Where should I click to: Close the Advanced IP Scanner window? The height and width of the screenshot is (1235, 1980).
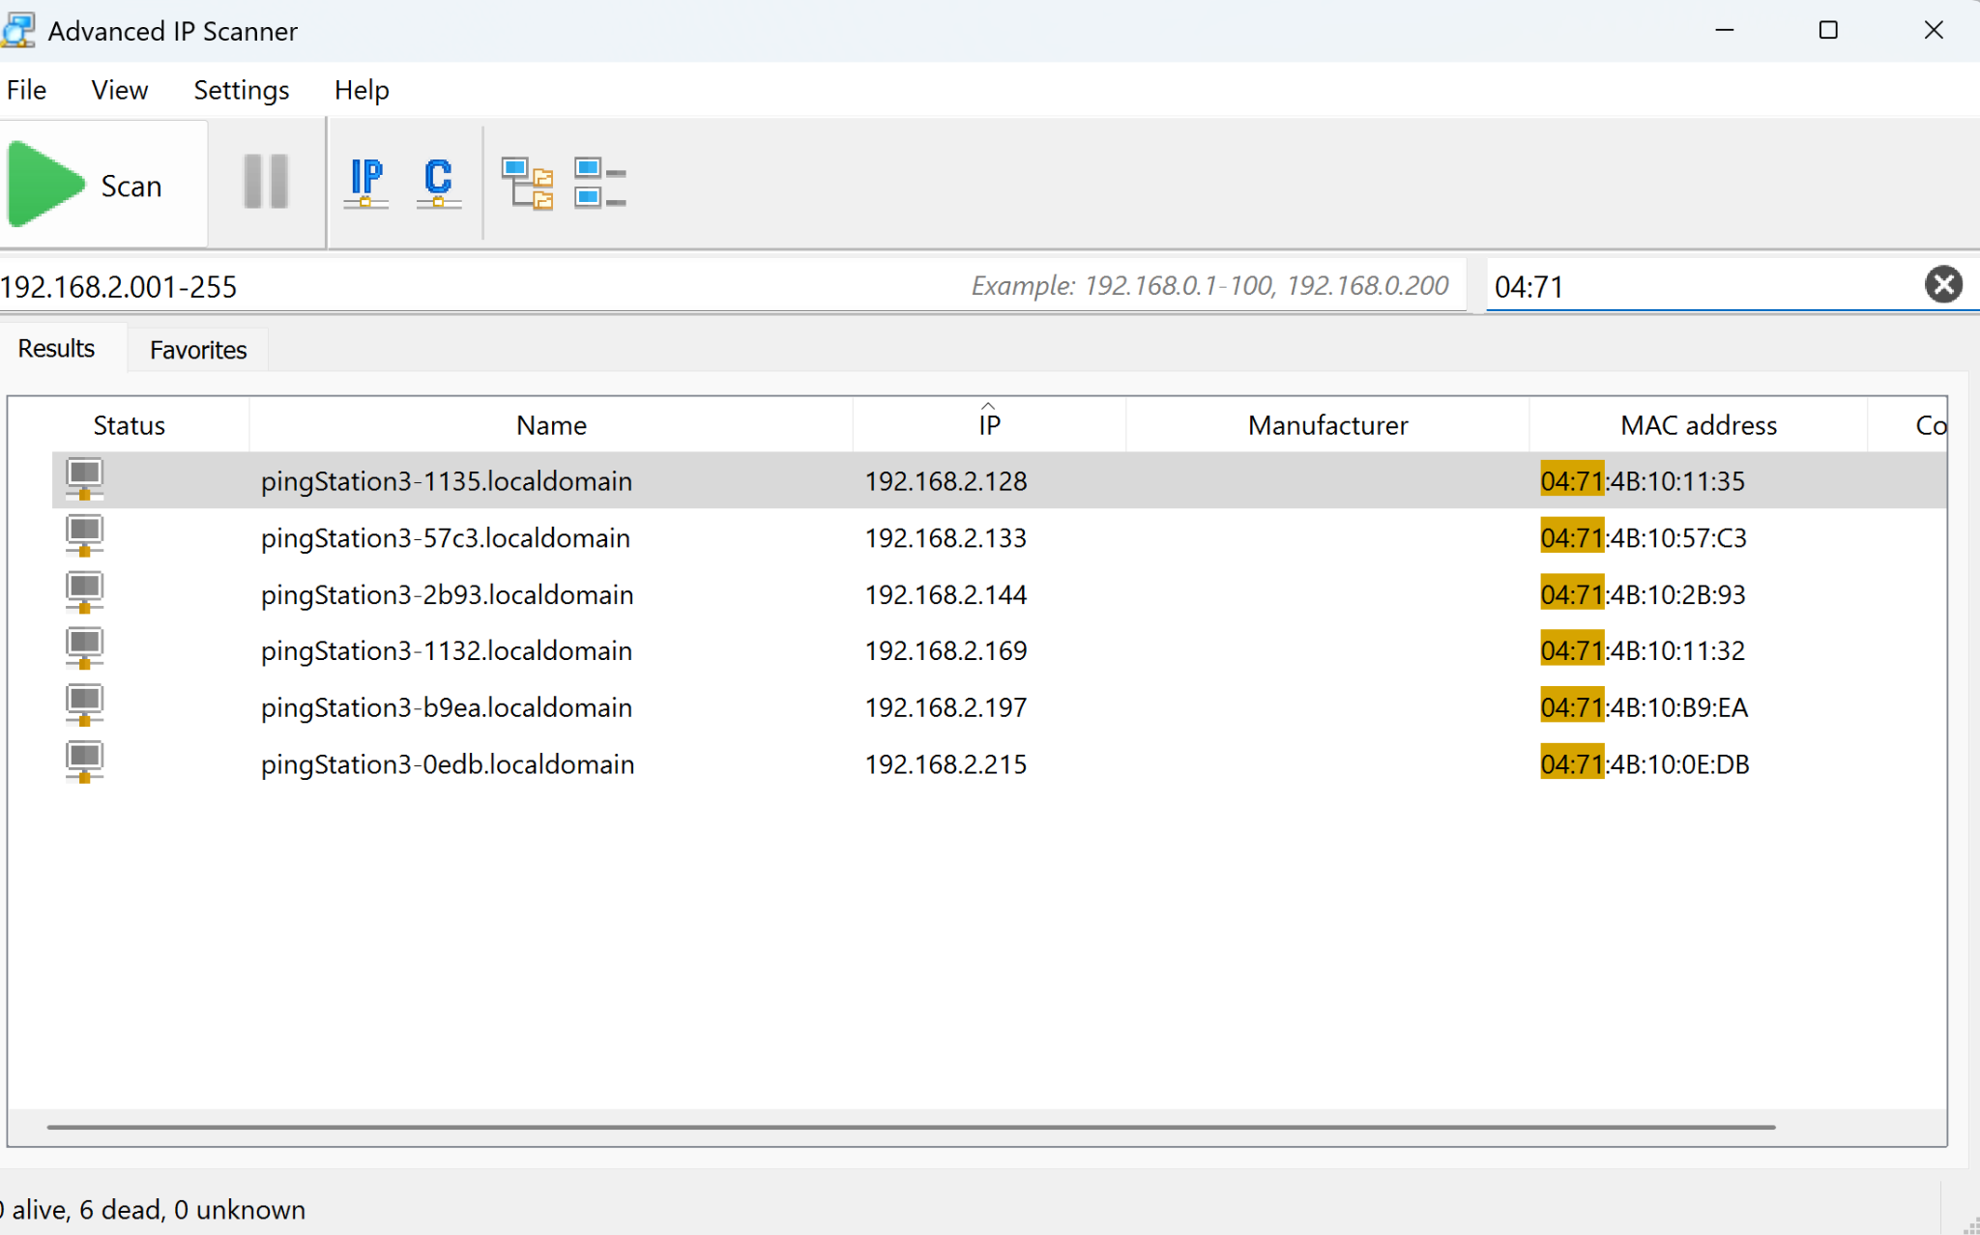(x=1934, y=31)
